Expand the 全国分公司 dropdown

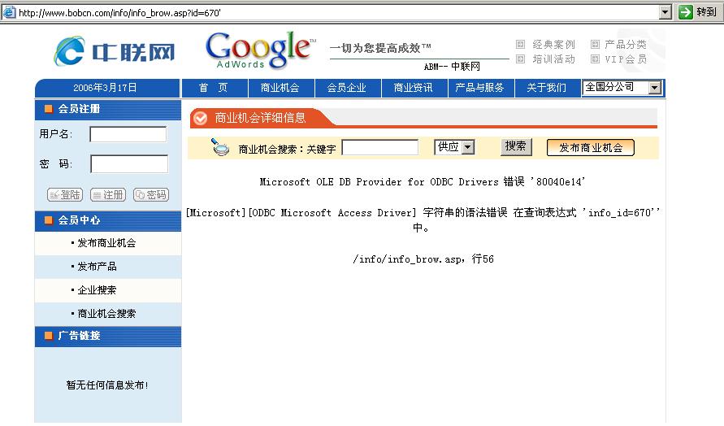point(622,87)
